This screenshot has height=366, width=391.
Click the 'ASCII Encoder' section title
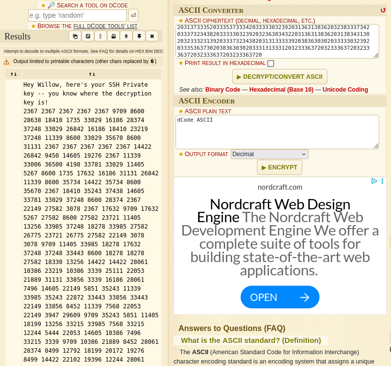pos(207,101)
